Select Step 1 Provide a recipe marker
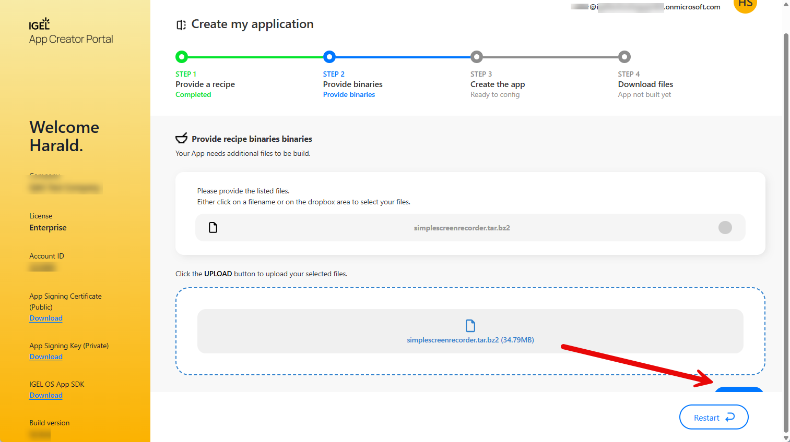The width and height of the screenshot is (790, 442). coord(182,57)
